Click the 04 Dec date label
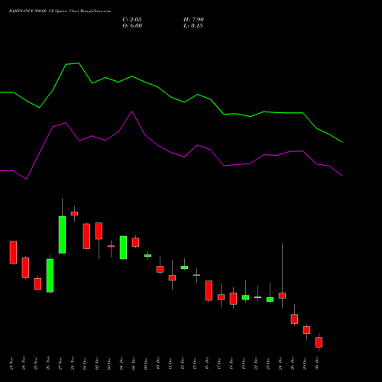This screenshot has height=382, width=382. (x=121, y=364)
